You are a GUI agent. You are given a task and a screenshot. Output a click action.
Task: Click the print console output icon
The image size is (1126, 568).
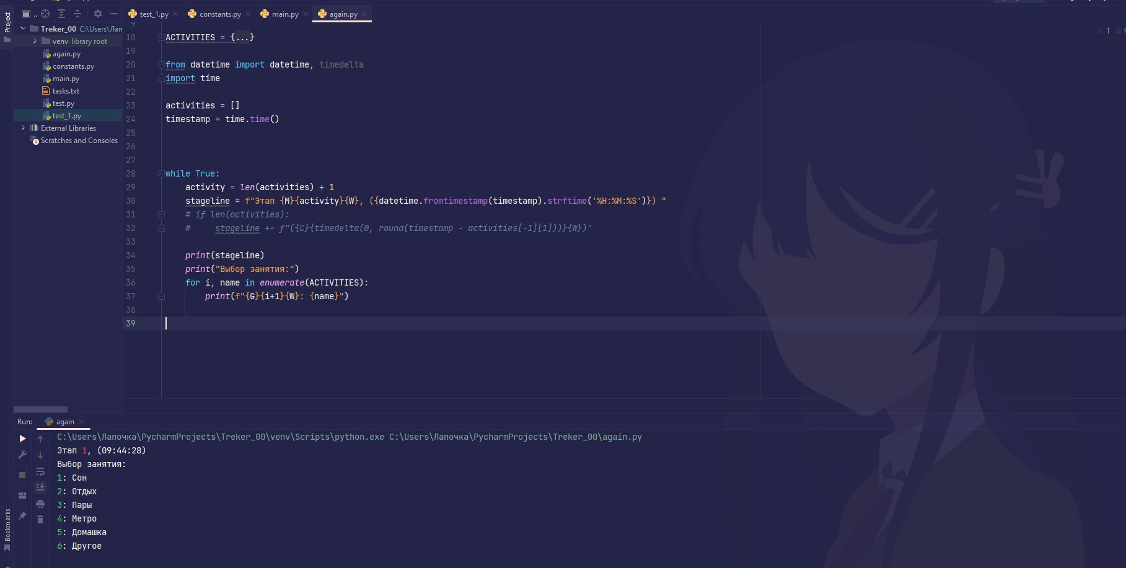(x=40, y=504)
